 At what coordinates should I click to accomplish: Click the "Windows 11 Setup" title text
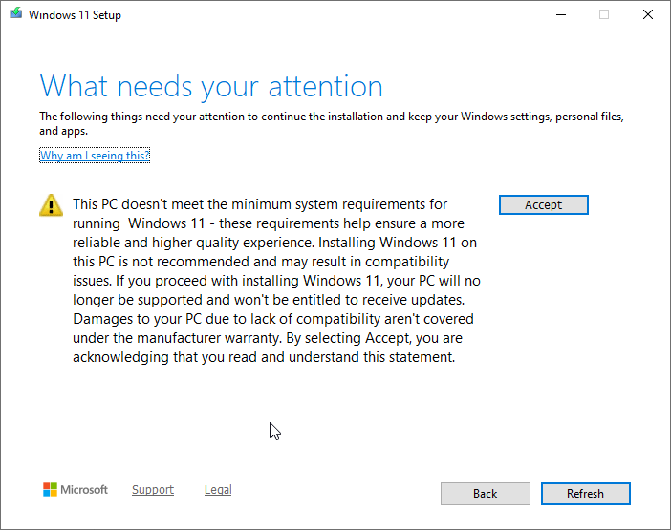pyautogui.click(x=76, y=15)
